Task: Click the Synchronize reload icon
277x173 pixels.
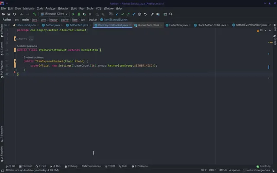Action: coord(14,14)
